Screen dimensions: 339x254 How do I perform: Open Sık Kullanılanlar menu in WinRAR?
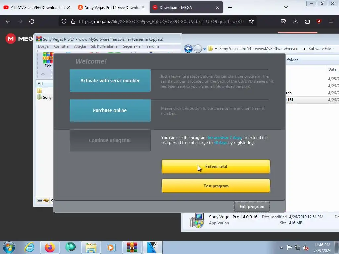[x=105, y=46]
